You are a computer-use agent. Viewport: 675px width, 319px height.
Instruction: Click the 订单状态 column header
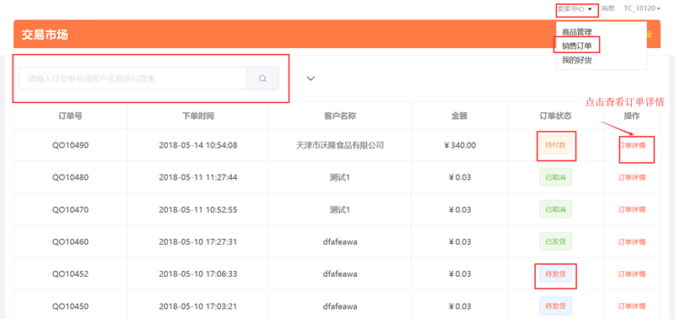tap(555, 116)
